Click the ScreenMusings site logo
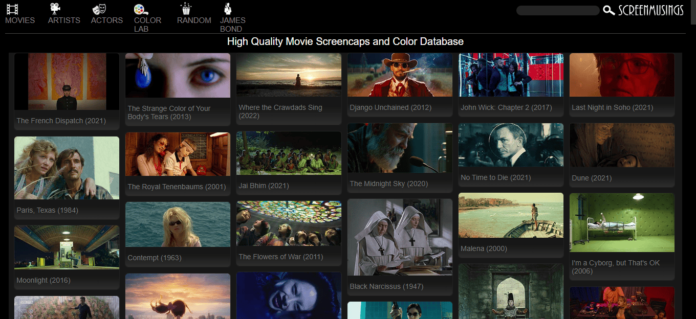The height and width of the screenshot is (319, 696). tap(651, 10)
